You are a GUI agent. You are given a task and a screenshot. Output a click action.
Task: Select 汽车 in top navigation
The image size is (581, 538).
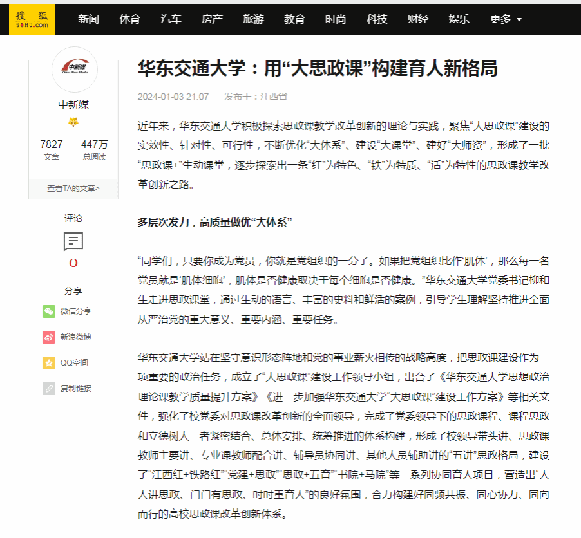[x=171, y=19]
